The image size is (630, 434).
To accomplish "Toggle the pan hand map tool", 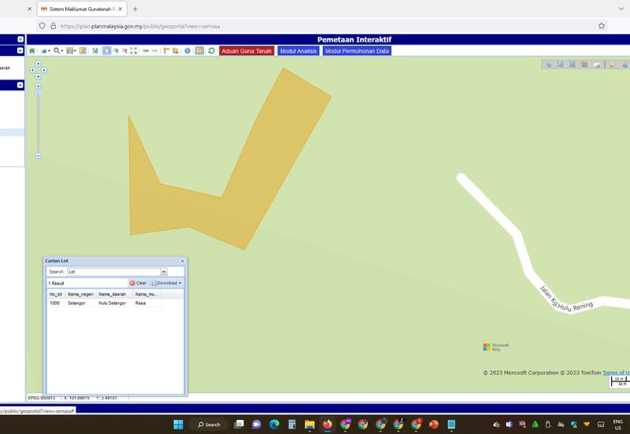I will coord(106,50).
